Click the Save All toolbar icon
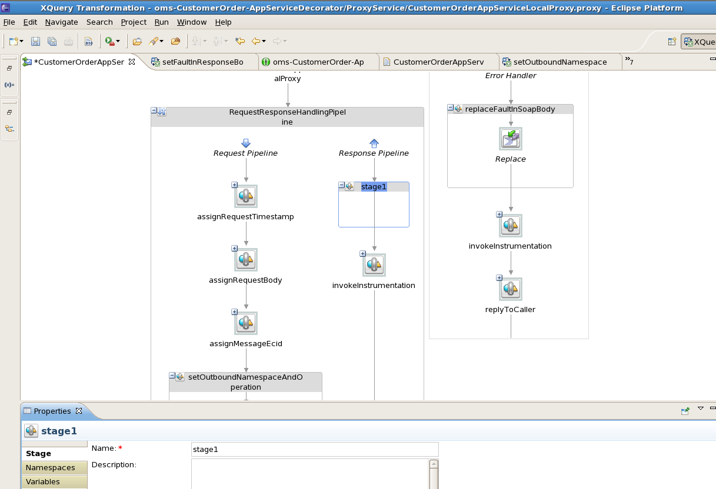This screenshot has width=716, height=489. tap(52, 41)
